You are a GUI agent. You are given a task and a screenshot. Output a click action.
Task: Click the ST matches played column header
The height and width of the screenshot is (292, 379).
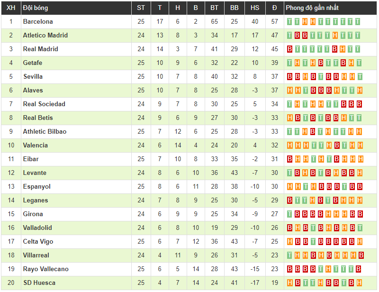click(141, 8)
